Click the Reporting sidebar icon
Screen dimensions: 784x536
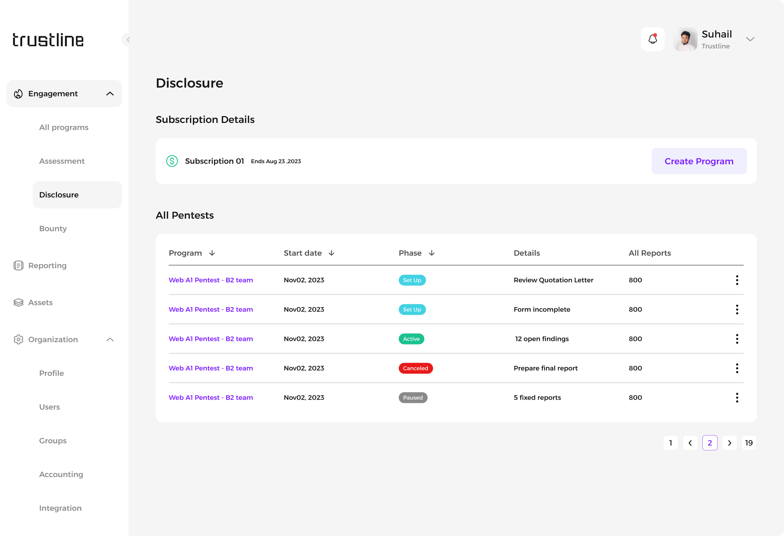coord(19,265)
